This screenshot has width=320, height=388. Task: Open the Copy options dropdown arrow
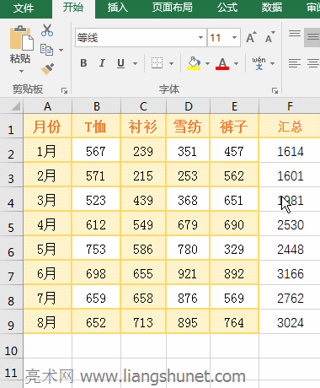(61, 51)
